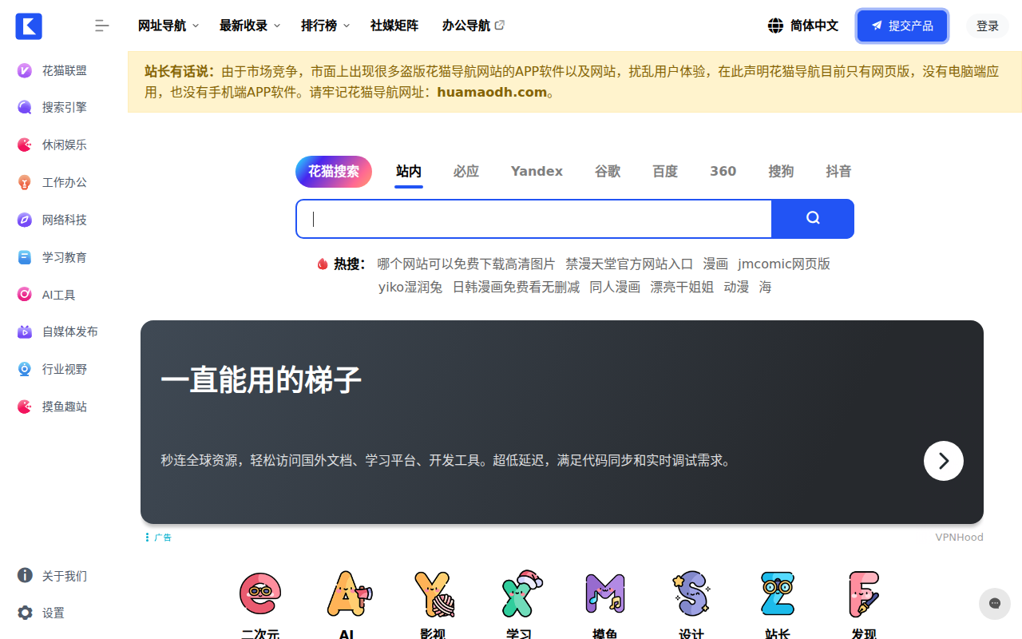
Task: Open 搜索引擎 sidebar icon
Action: (25, 107)
